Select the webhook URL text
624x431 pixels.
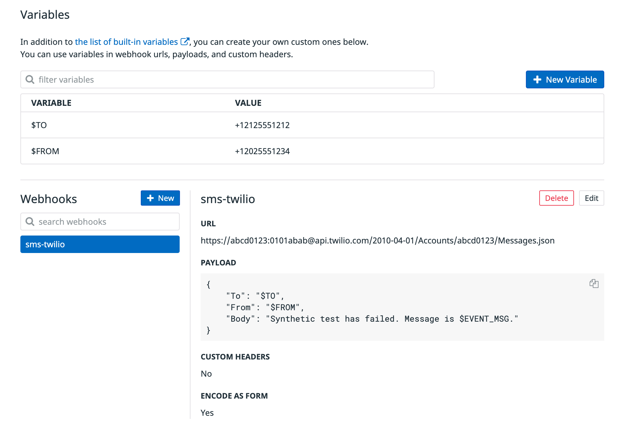pyautogui.click(x=377, y=240)
